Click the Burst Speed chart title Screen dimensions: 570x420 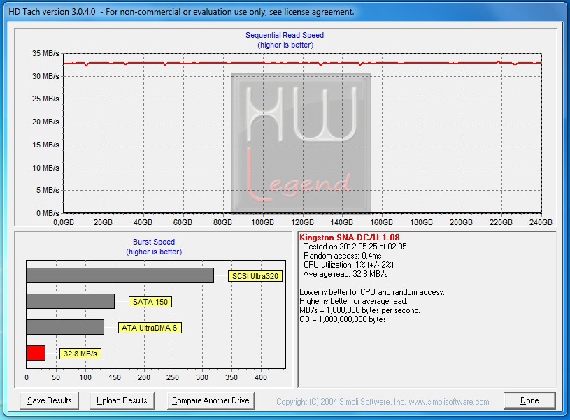pyautogui.click(x=154, y=242)
